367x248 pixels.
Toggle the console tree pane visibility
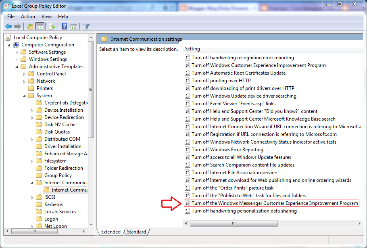[x=39, y=26]
